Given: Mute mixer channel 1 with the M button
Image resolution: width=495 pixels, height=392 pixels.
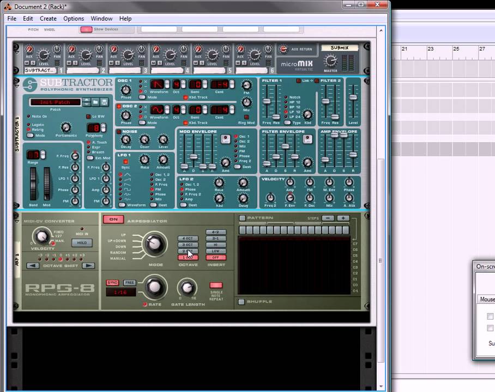Looking at the screenshot, I should [x=27, y=63].
